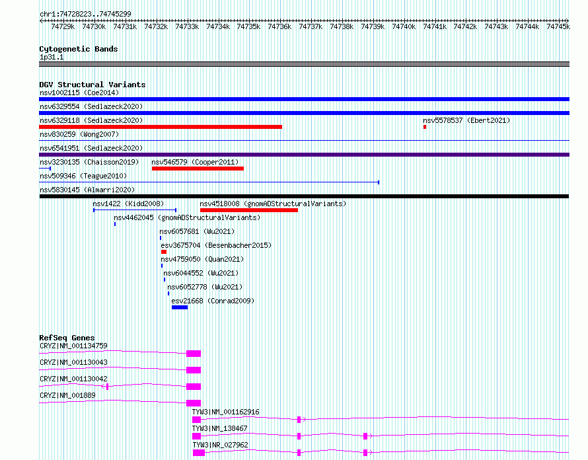The width and height of the screenshot is (588, 460).
Task: Click the purple nsv6541951 (Sedlazeck2020) bar
Action: (304, 155)
